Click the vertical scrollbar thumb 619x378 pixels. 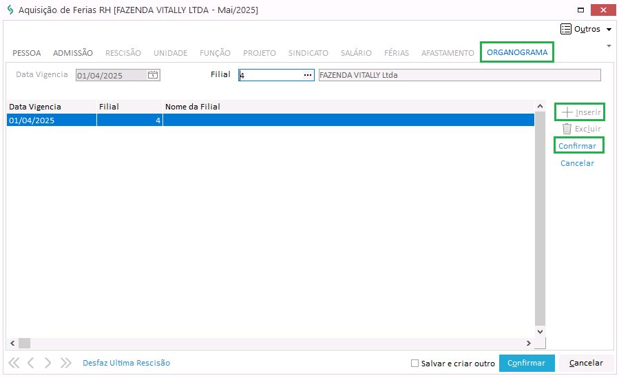[x=540, y=219]
